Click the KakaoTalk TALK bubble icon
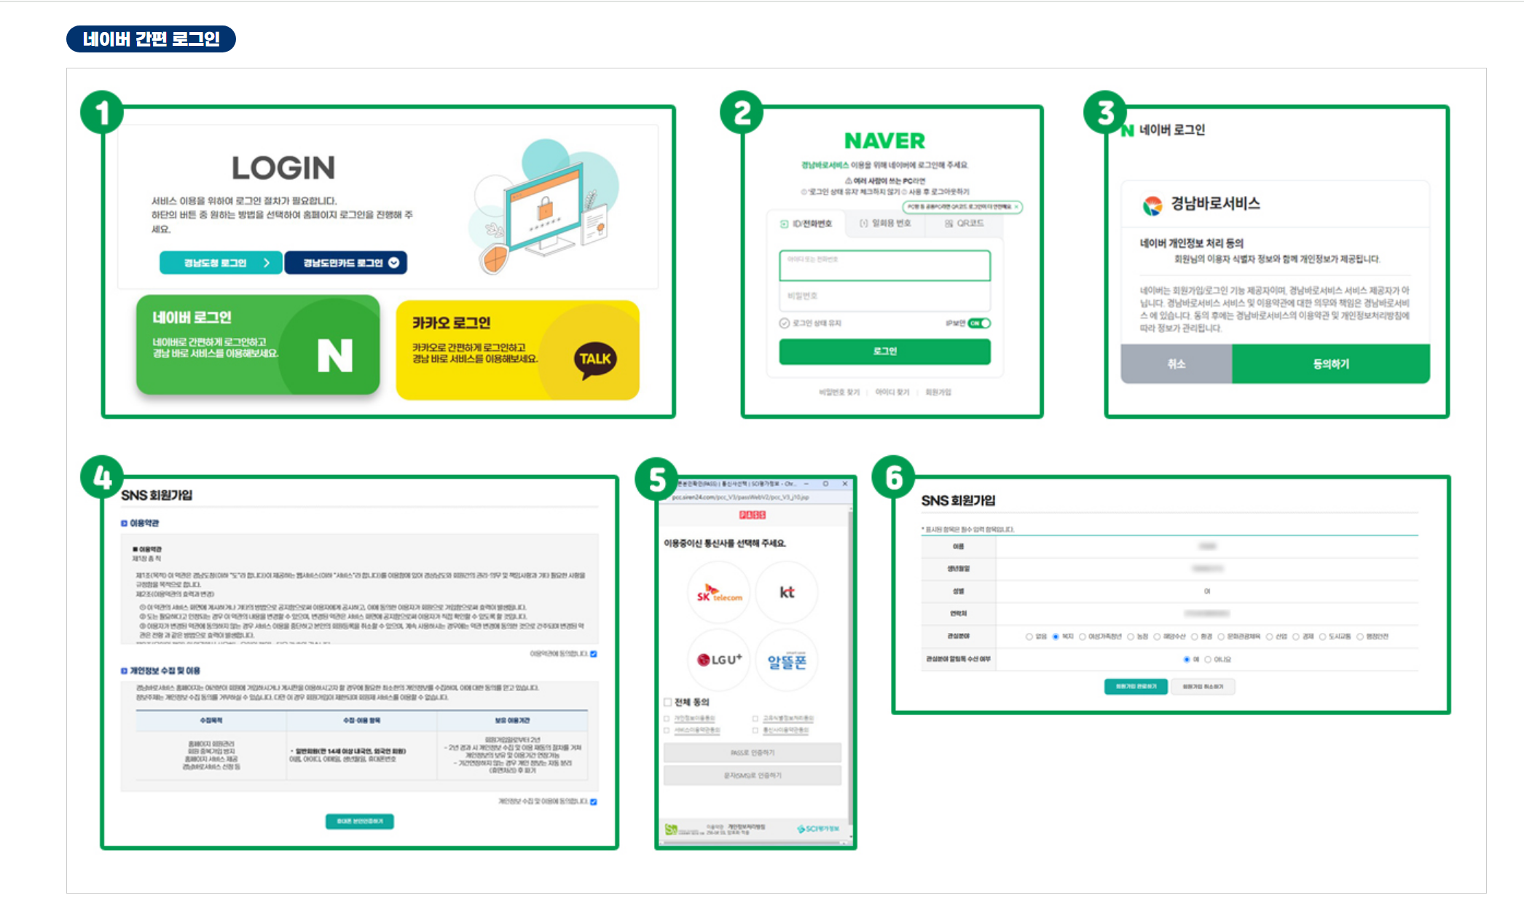This screenshot has height=906, width=1524. click(595, 359)
